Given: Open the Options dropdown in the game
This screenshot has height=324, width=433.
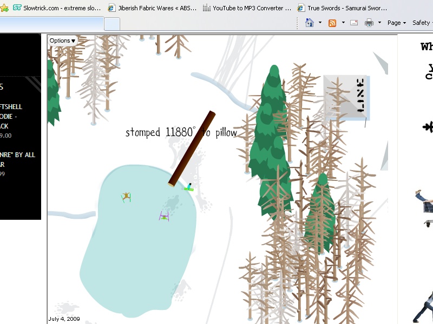Looking at the screenshot, I should coord(62,40).
